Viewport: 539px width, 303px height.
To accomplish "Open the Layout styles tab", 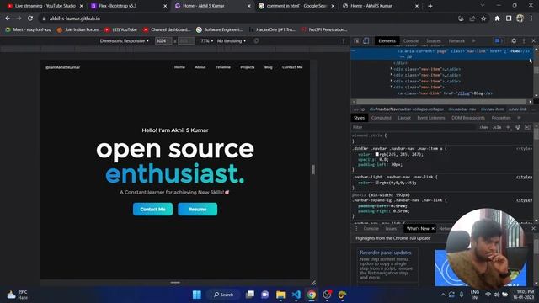I will click(404, 118).
